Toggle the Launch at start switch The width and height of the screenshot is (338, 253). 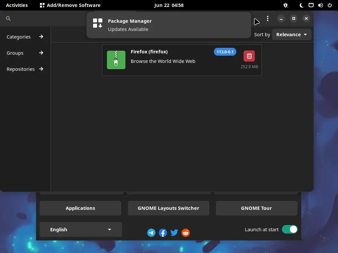point(290,229)
